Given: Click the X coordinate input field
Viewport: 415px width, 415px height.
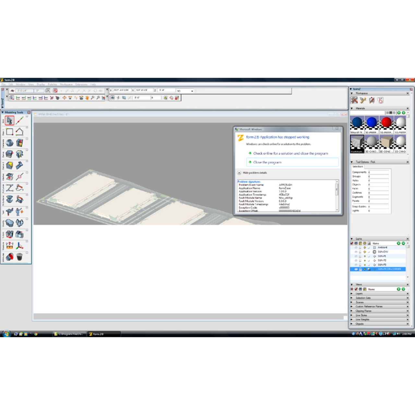Looking at the screenshot, I should tap(121, 90).
